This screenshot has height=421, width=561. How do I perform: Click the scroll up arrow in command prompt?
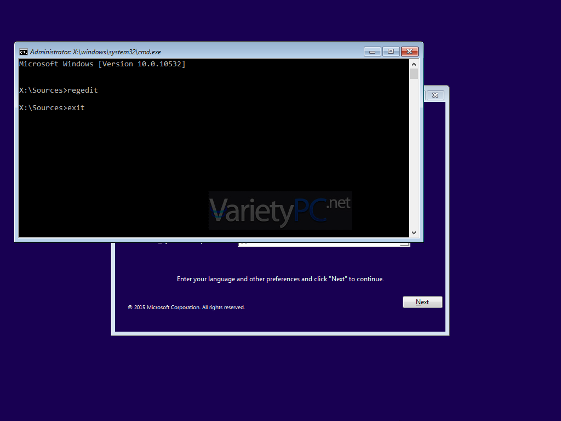[x=414, y=64]
